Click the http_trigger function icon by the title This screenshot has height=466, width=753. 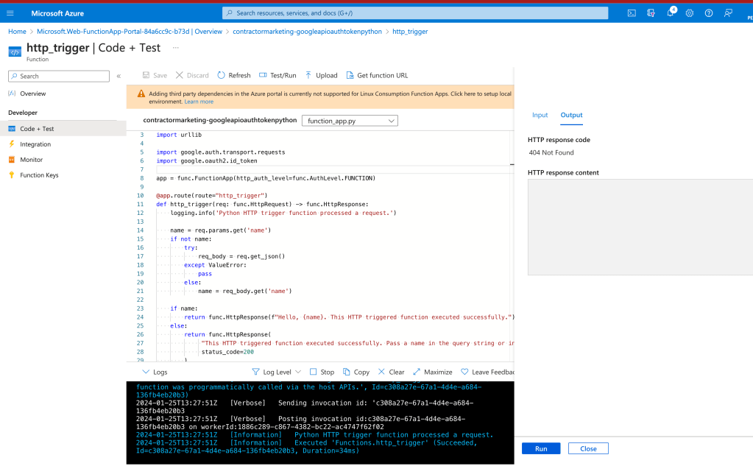tap(15, 52)
